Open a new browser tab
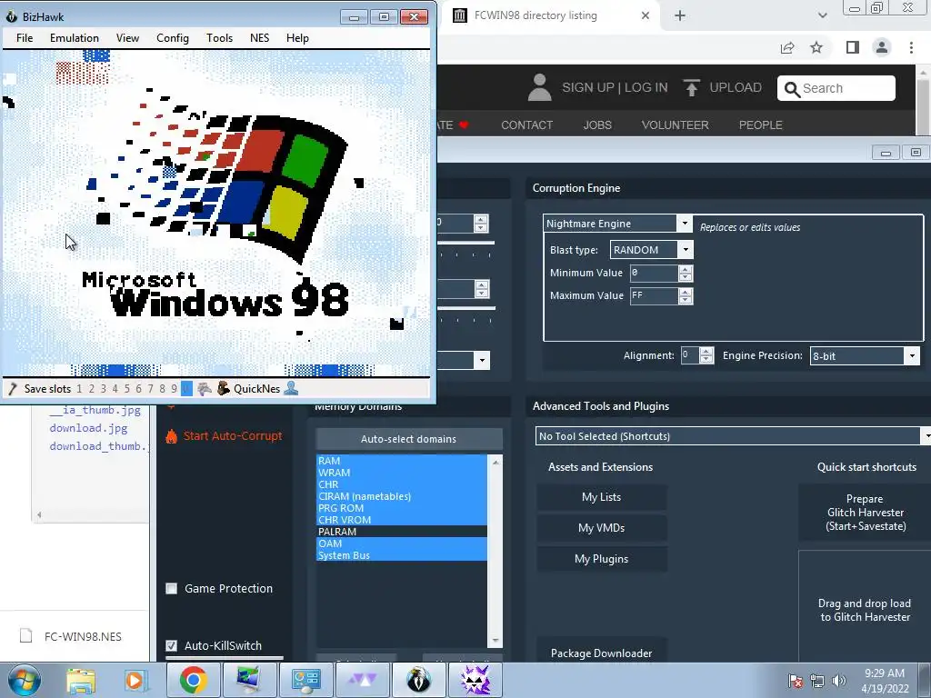The image size is (931, 698). tap(680, 15)
